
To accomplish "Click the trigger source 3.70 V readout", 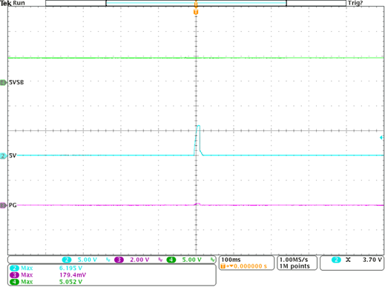I will point(372,260).
